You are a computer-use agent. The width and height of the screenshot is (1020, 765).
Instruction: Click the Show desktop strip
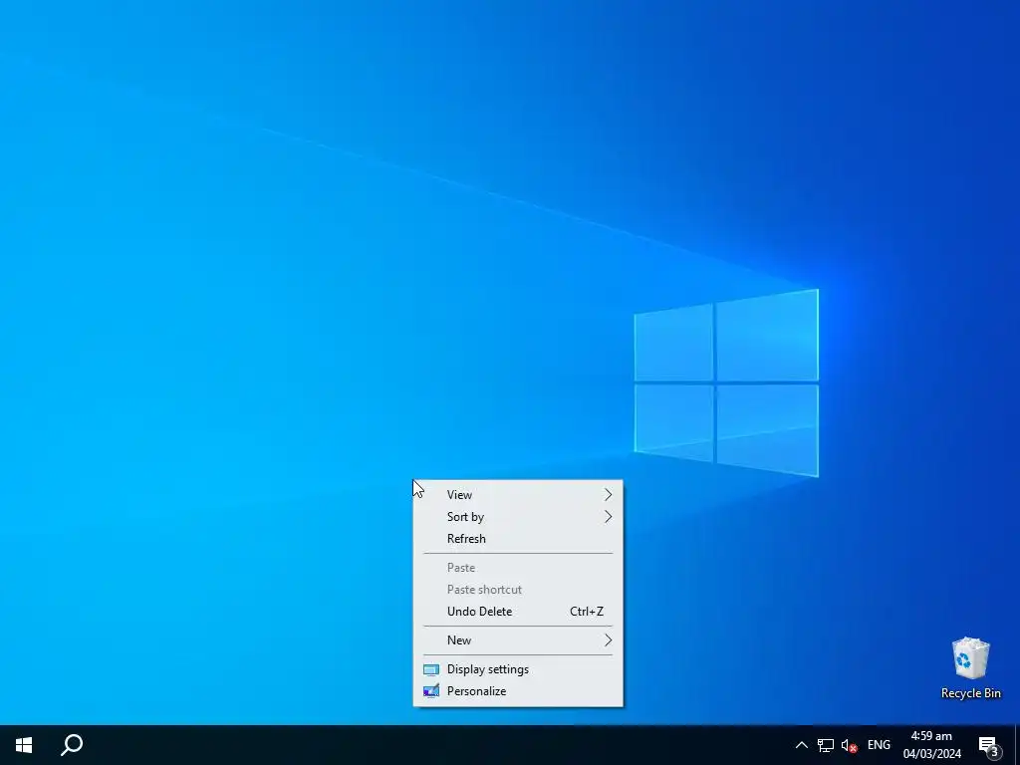(x=1017, y=745)
